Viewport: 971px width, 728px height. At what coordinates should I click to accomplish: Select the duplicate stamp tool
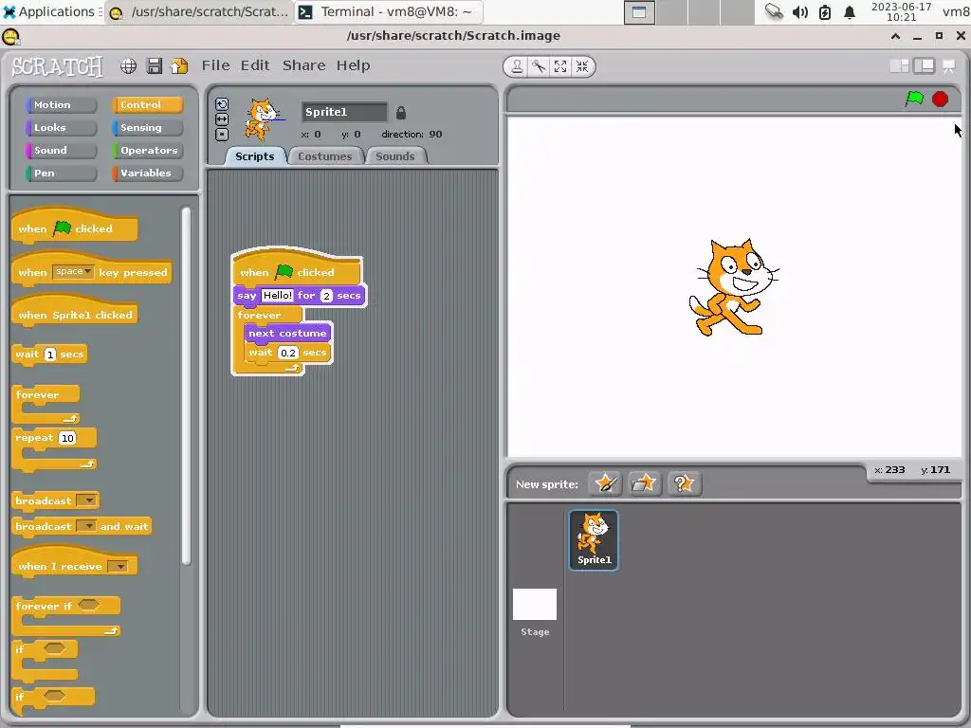517,66
